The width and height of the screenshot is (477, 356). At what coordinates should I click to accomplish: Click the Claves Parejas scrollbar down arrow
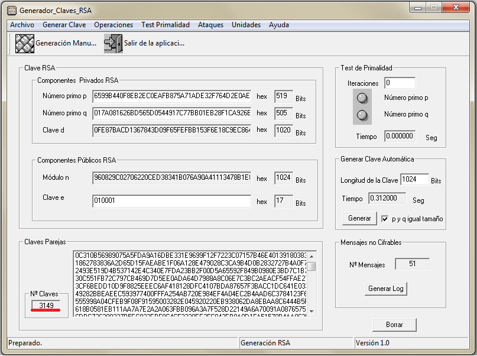[x=311, y=312]
